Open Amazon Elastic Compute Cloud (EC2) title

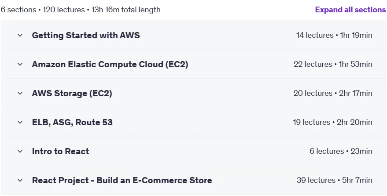tap(110, 65)
